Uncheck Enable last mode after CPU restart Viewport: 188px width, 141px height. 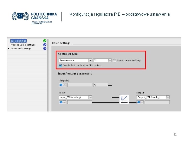tap(60, 66)
